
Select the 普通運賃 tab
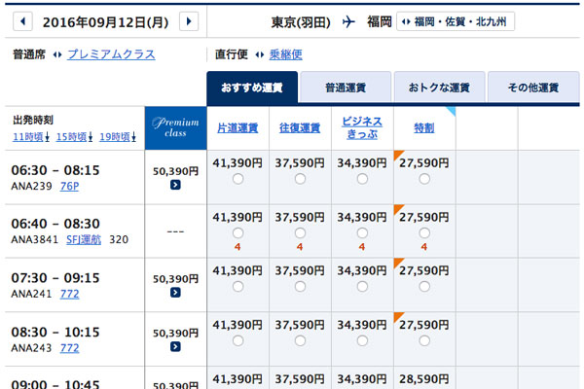point(346,88)
